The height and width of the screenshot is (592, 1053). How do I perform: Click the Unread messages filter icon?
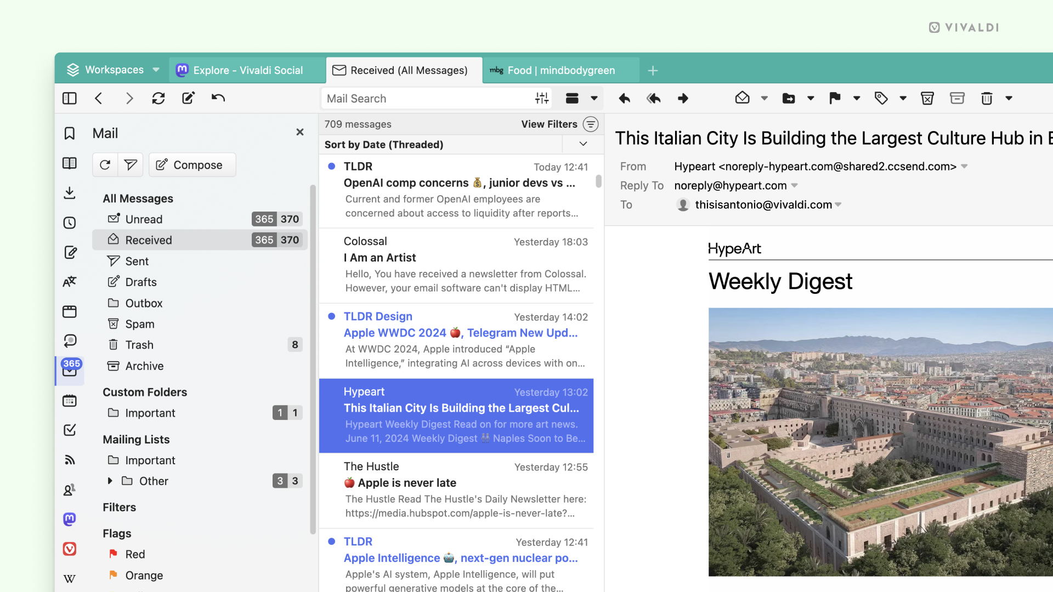[x=130, y=164]
